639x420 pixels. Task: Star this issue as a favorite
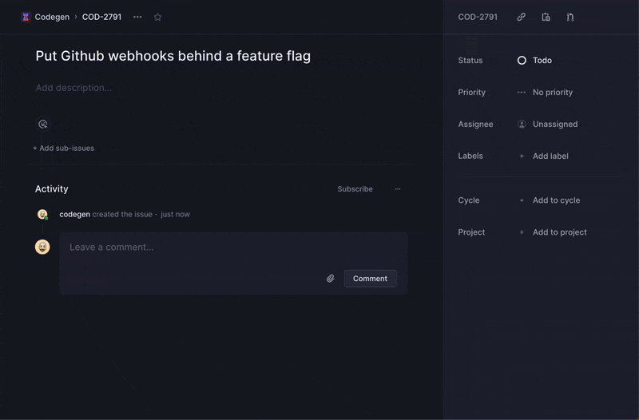tap(157, 17)
